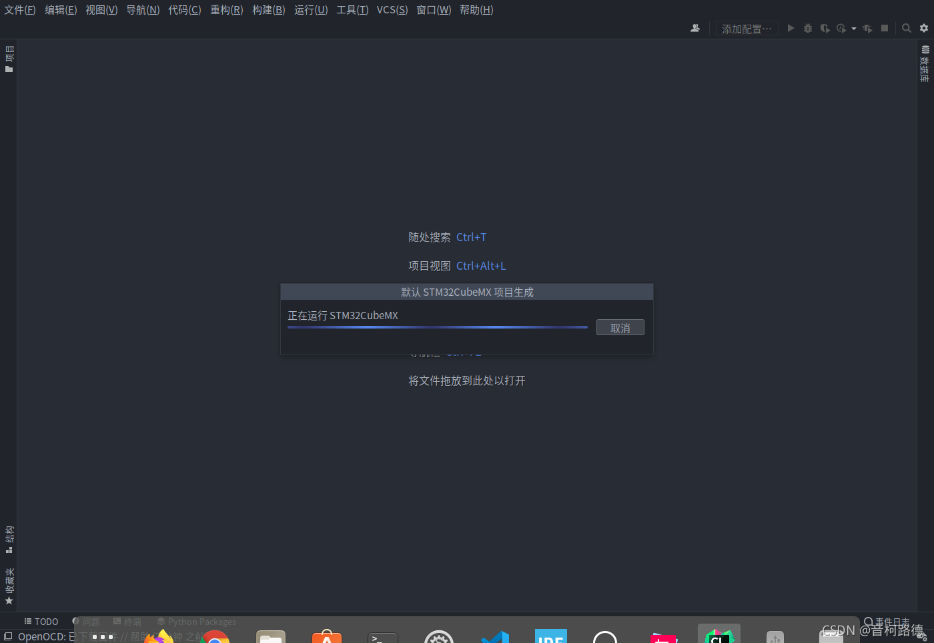Click the Run with Coverage icon
The image size is (934, 643).
pos(825,28)
